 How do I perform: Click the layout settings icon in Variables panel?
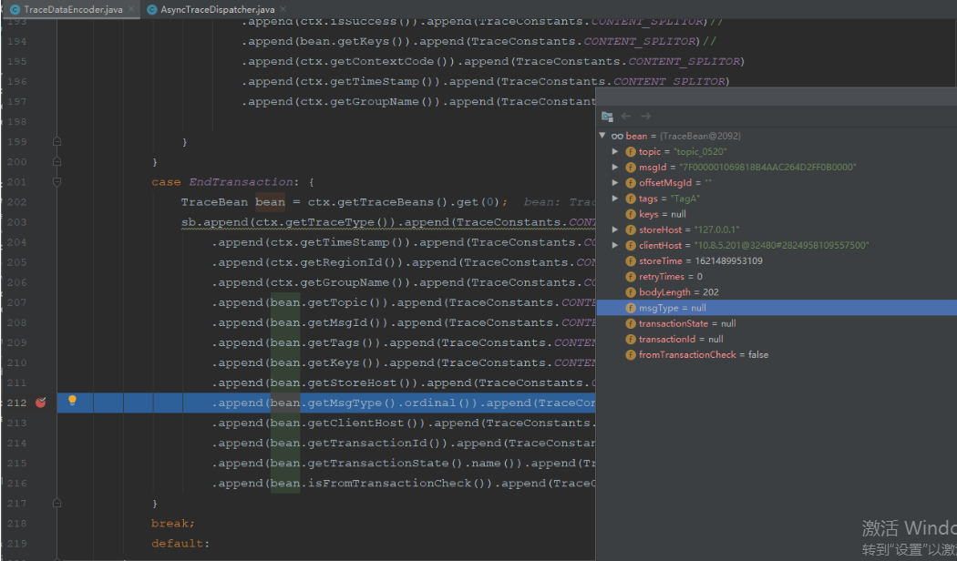coord(607,116)
